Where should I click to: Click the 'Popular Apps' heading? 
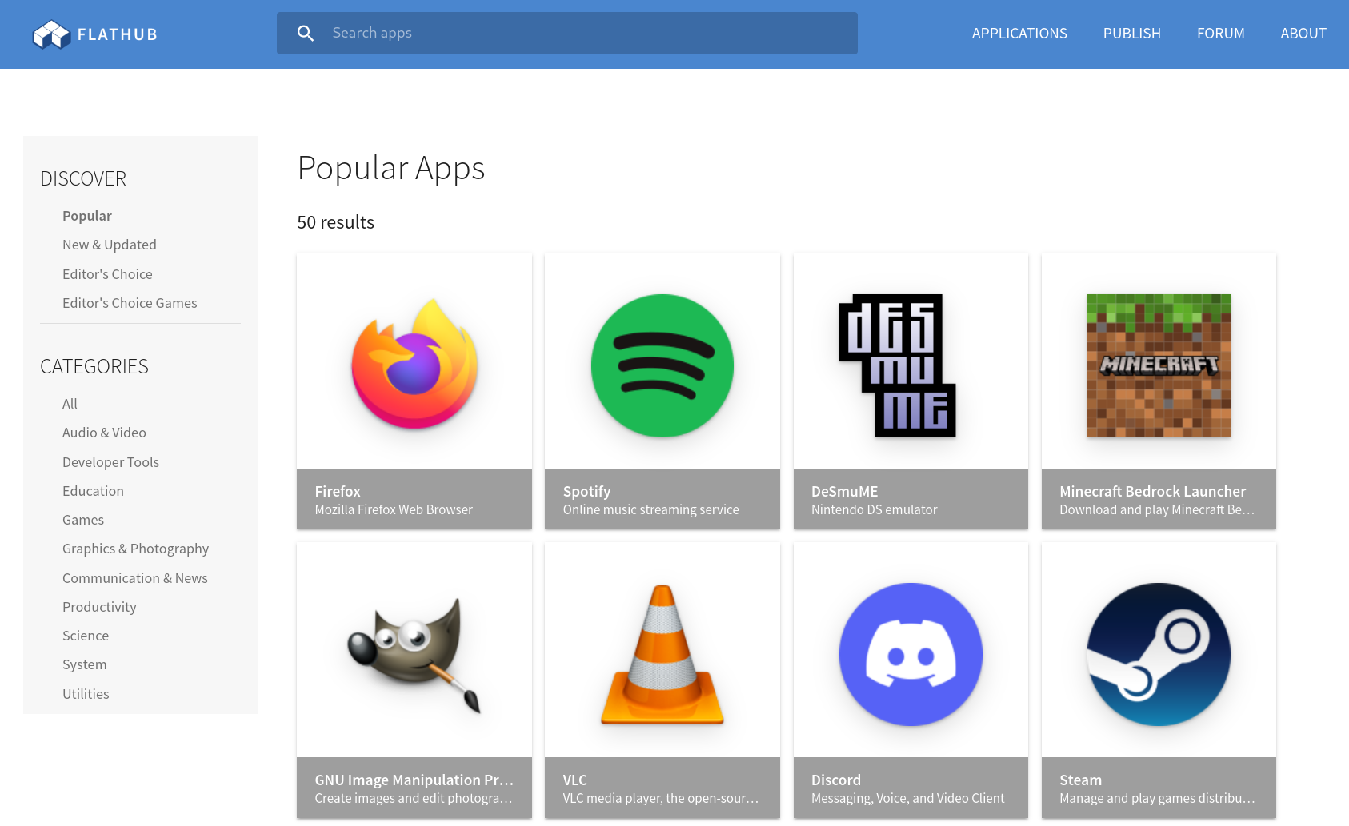391,168
